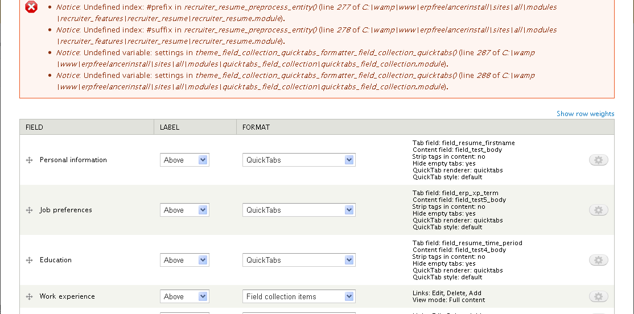The height and width of the screenshot is (314, 634).
Task: Expand the Work experience label dropdown
Action: pos(184,297)
